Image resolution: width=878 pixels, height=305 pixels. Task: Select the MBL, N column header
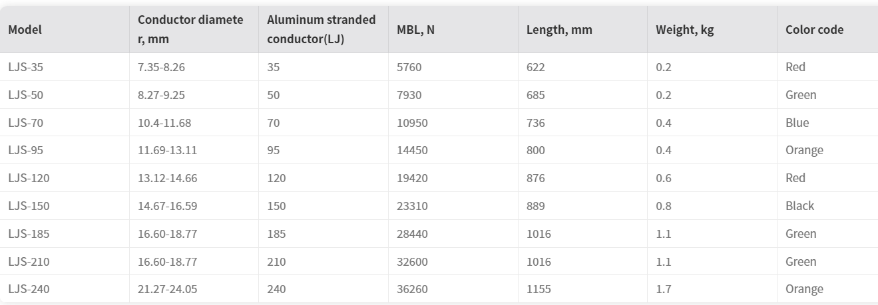(411, 30)
